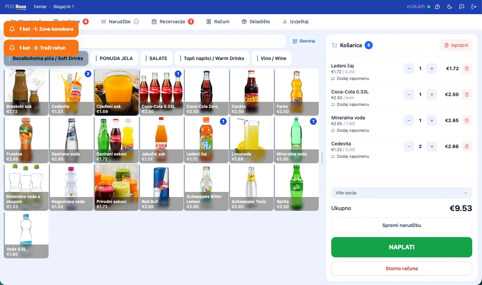482x285 pixels.
Task: Decrease Ledeni čaj quantity
Action: coord(409,68)
